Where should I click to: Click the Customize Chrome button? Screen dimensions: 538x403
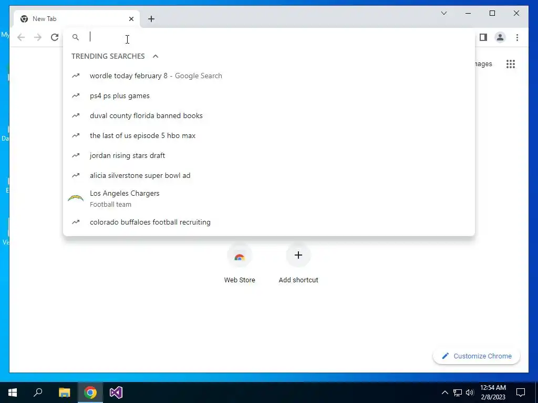476,356
